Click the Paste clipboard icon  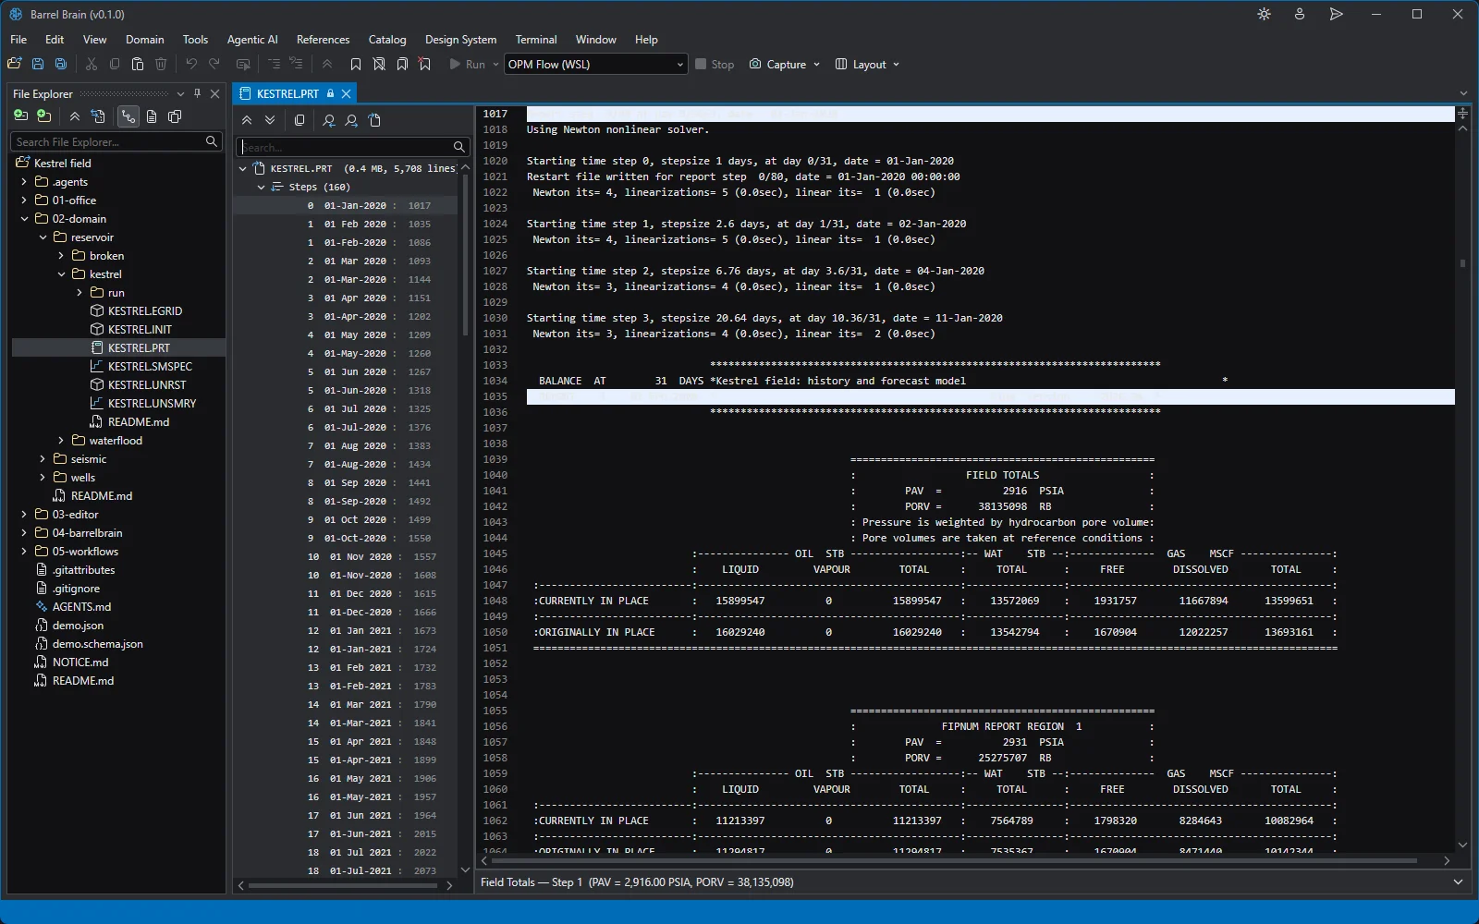click(x=138, y=64)
